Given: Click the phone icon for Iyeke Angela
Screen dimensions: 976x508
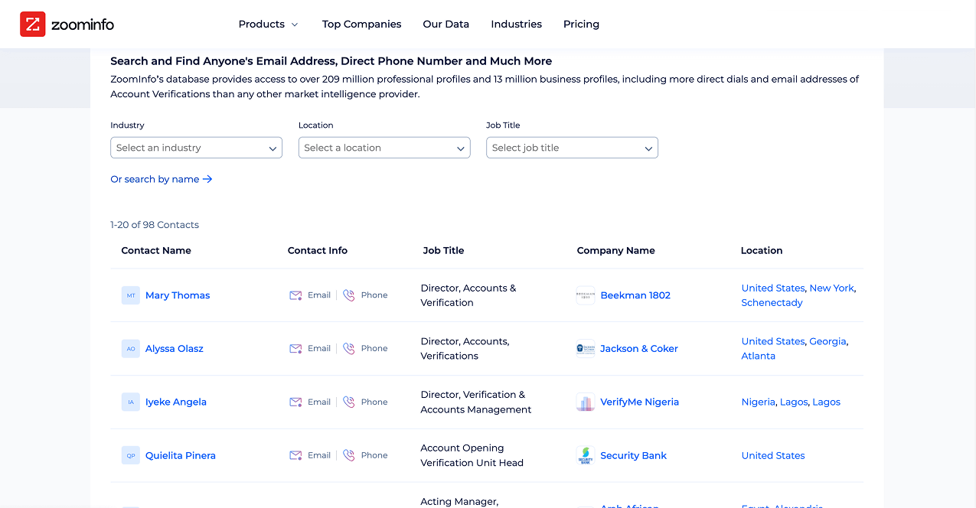Looking at the screenshot, I should pyautogui.click(x=349, y=402).
